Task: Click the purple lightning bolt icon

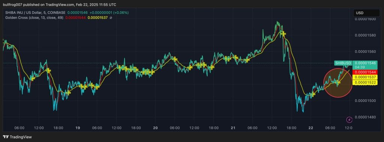Action: point(349,120)
